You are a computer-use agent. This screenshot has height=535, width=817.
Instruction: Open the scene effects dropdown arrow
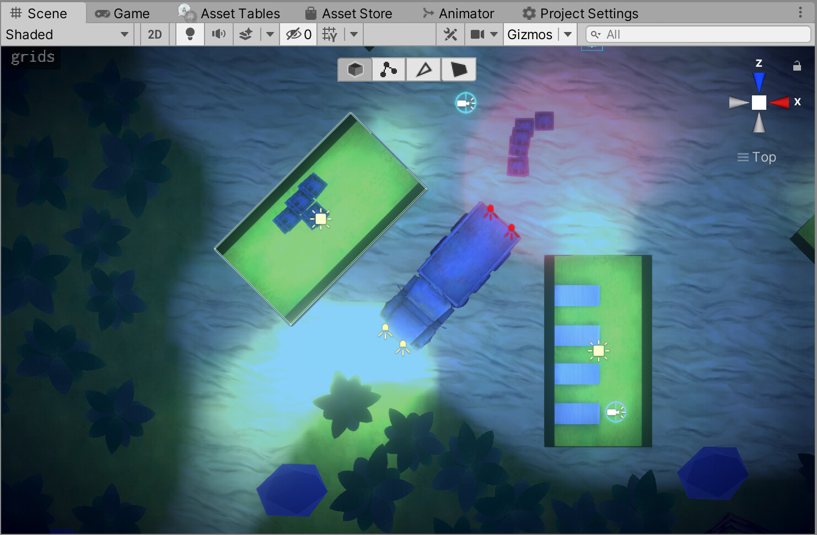pos(270,34)
